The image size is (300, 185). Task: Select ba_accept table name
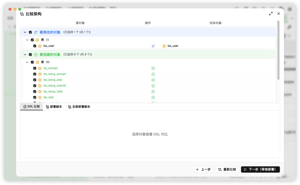[51, 68]
